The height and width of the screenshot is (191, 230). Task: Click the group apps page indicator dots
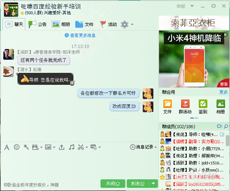tap(194, 118)
